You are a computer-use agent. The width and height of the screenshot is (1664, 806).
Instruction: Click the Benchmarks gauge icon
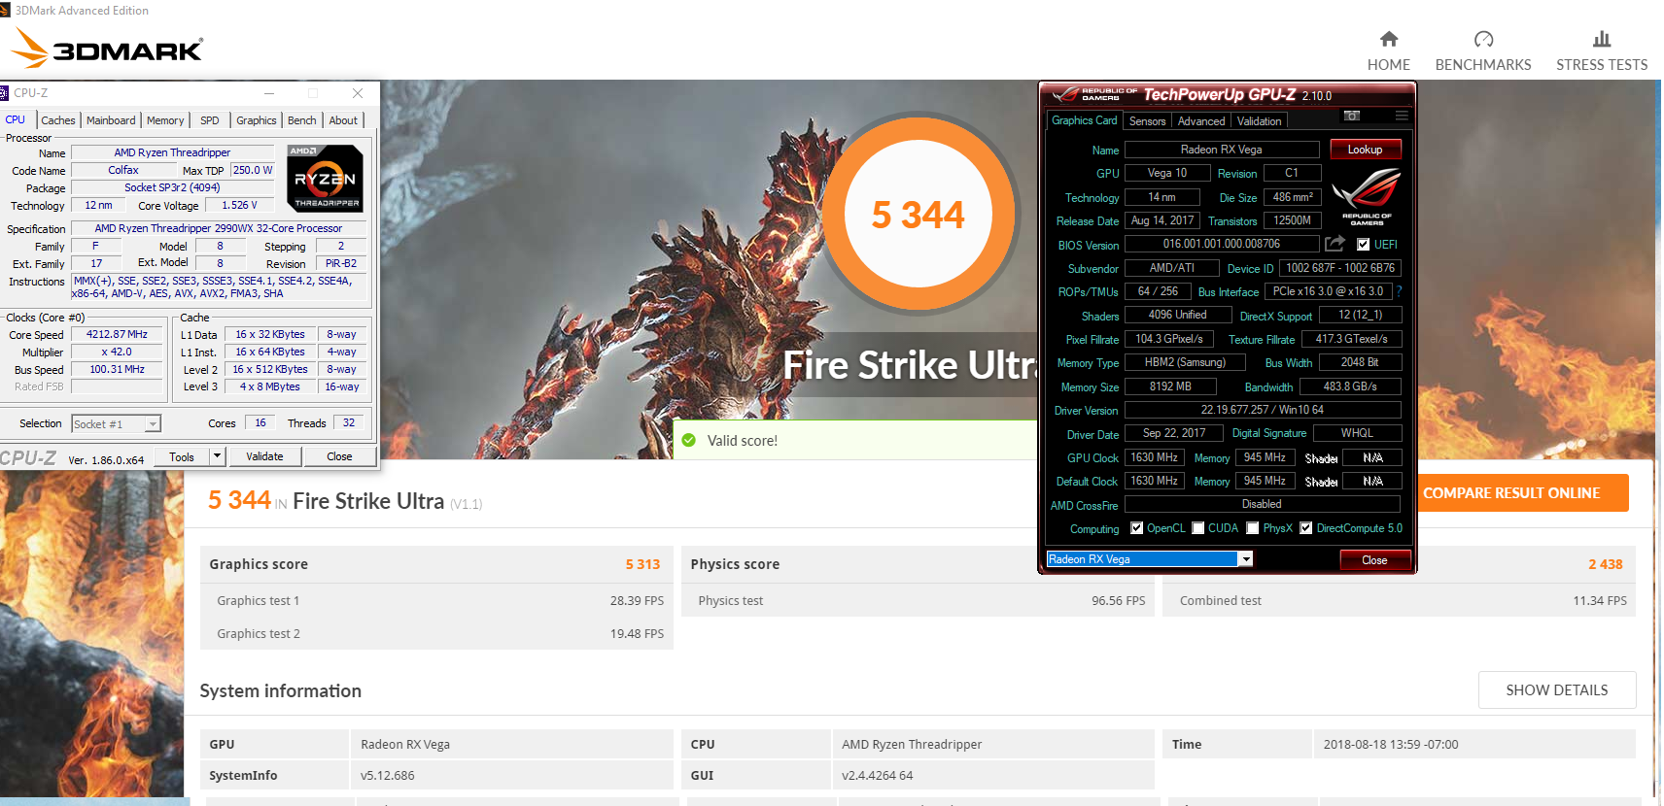pyautogui.click(x=1483, y=39)
